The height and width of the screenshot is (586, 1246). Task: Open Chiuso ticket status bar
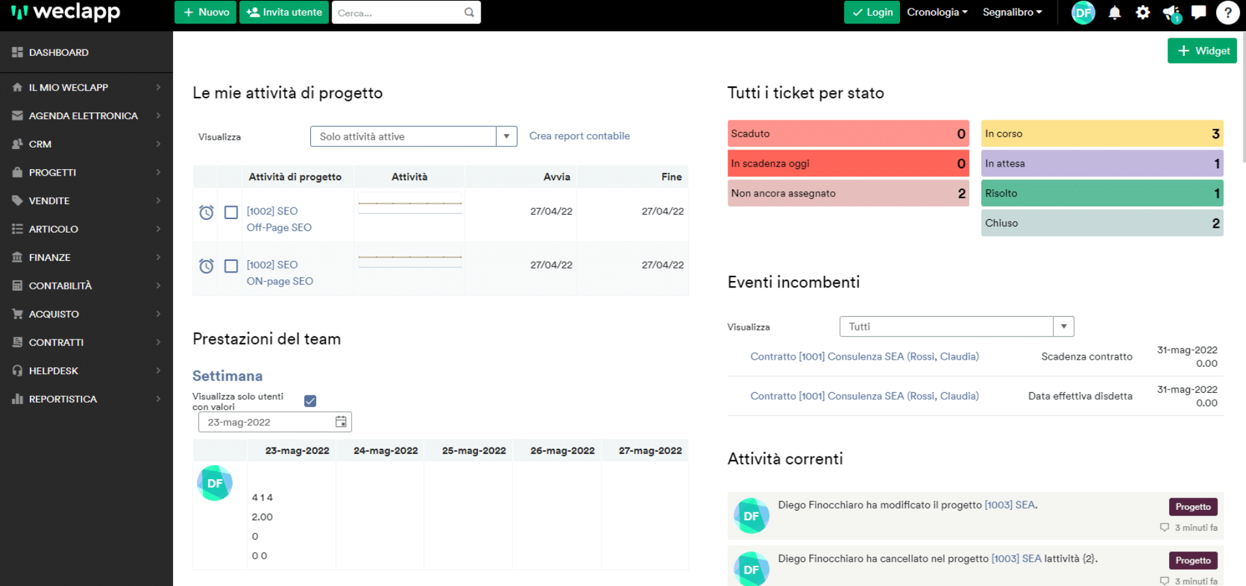[x=1102, y=223]
